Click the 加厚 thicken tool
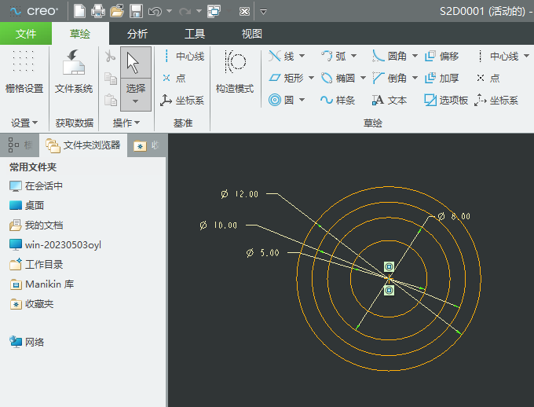 (441, 78)
